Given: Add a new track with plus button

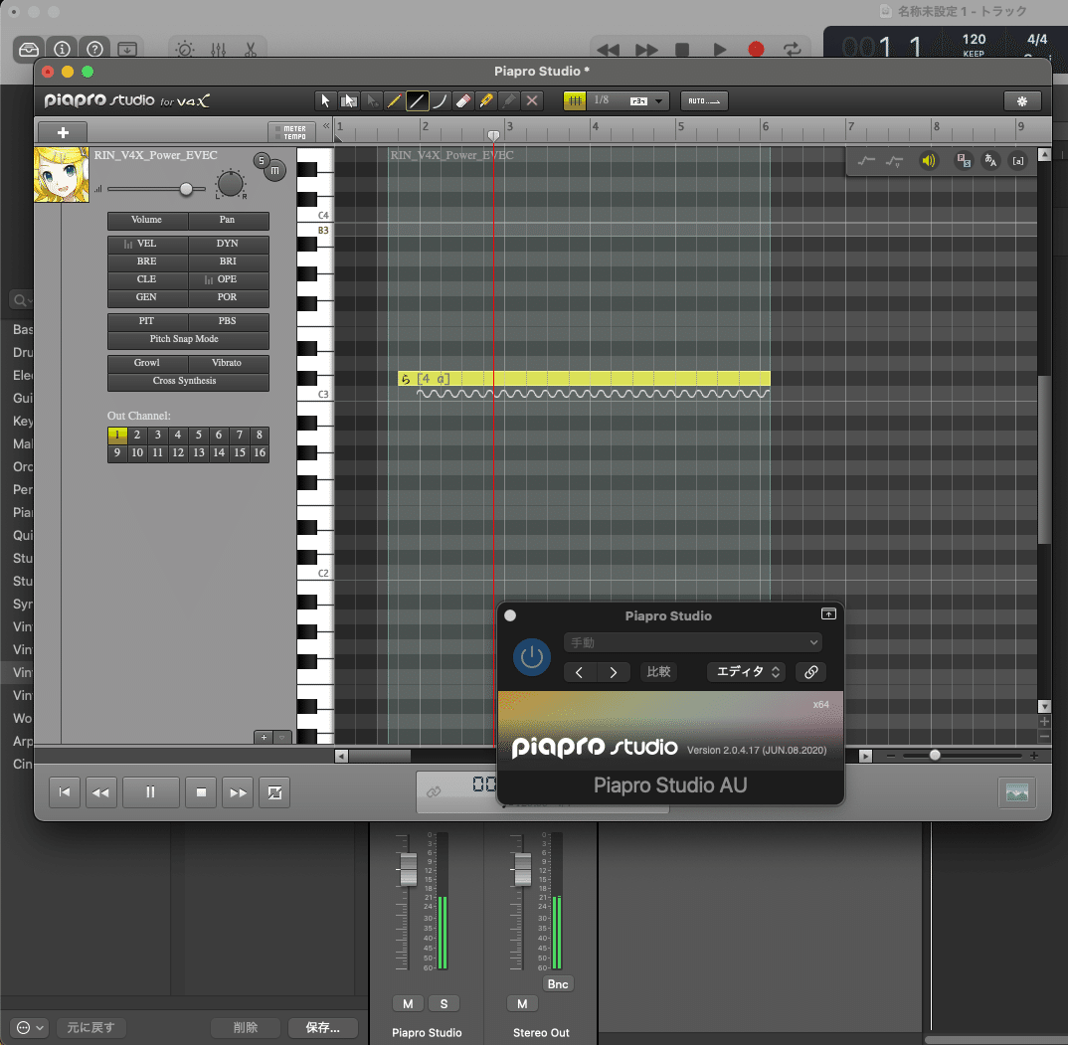Looking at the screenshot, I should [x=63, y=132].
